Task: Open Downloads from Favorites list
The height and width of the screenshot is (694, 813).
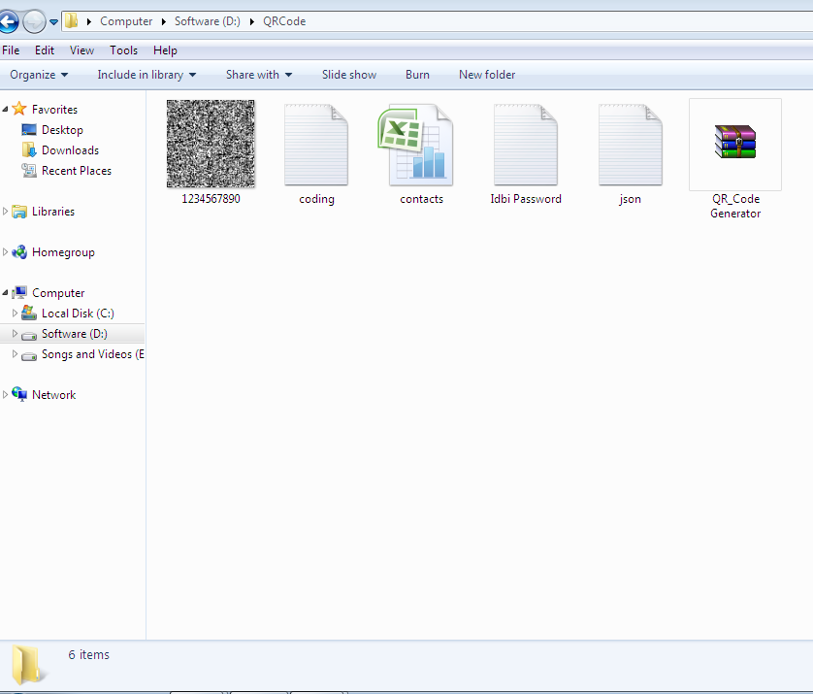Action: tap(70, 149)
